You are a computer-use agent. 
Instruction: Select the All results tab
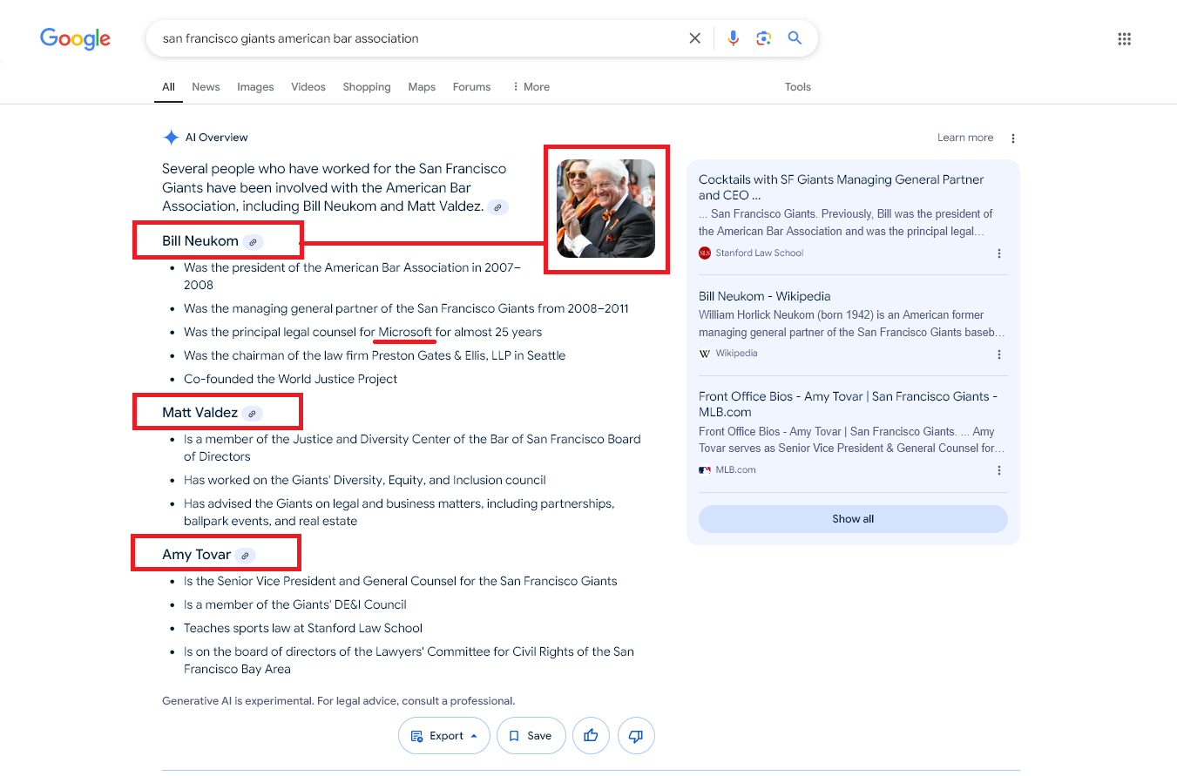(168, 87)
